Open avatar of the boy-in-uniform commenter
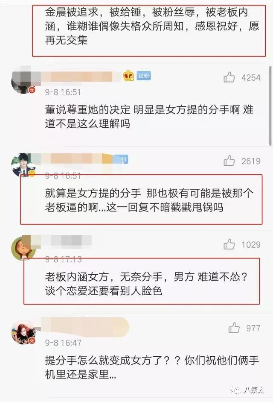Image resolution: width=273 pixels, height=402 pixels. coord(23,164)
